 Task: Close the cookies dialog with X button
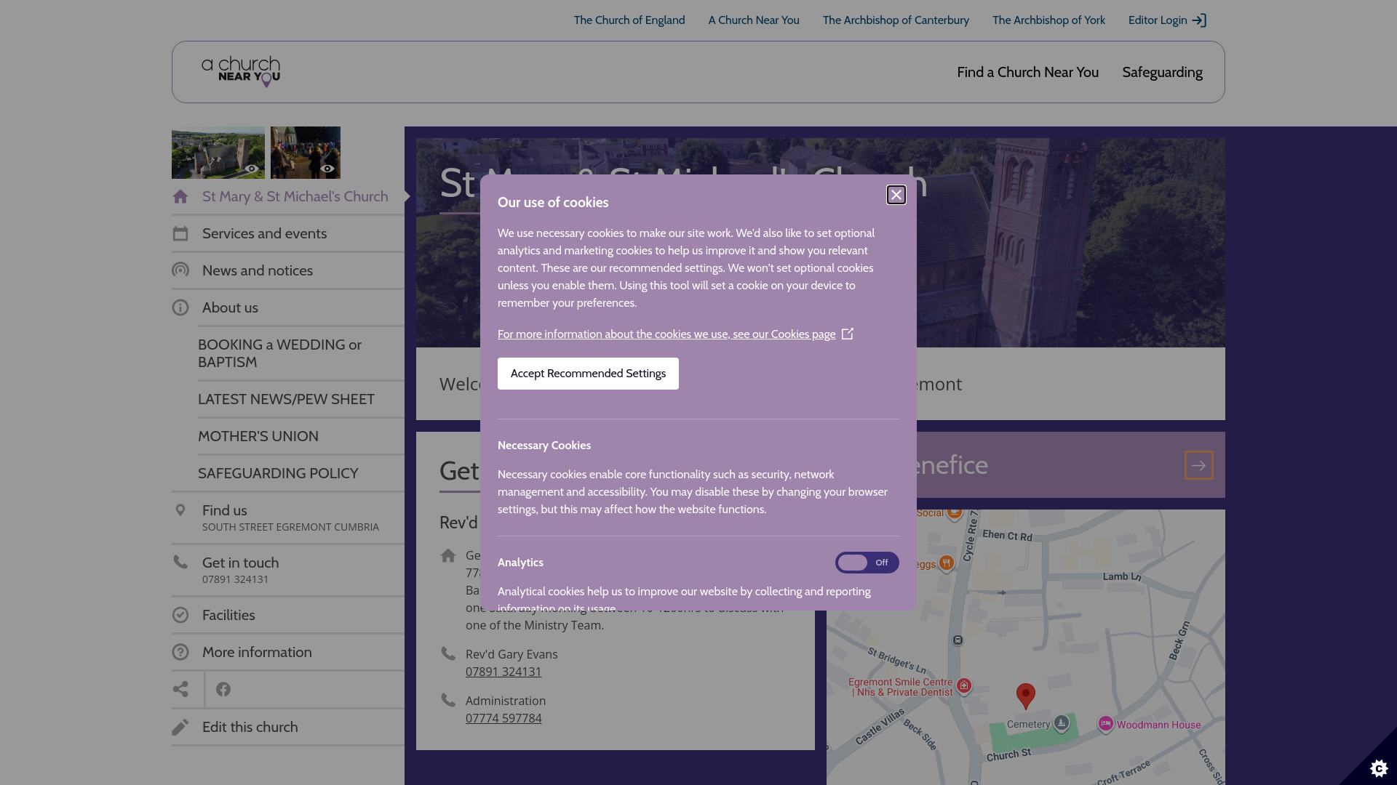coord(896,195)
